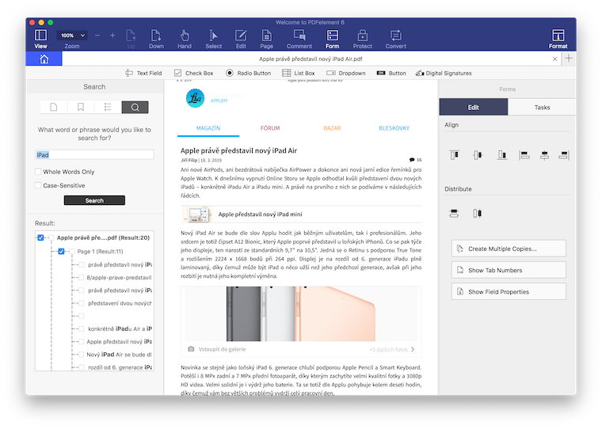Add a new tab with plus button
Image resolution: width=602 pixels, height=429 pixels.
(569, 59)
